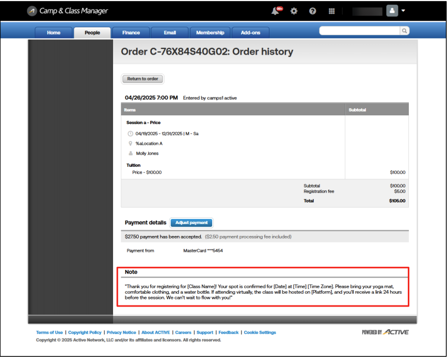The width and height of the screenshot is (447, 357).
Task: Click the help question mark icon
Action: (x=312, y=11)
